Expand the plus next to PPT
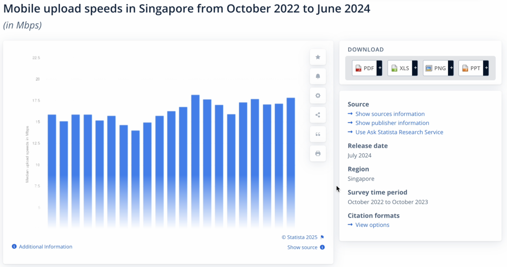 486,68
